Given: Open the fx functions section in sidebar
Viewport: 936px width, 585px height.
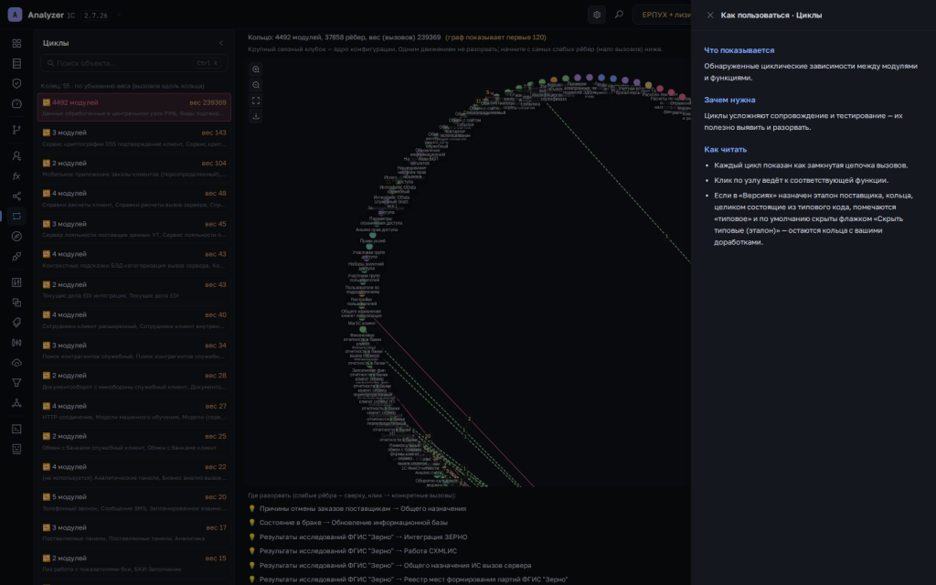Looking at the screenshot, I should pyautogui.click(x=16, y=176).
